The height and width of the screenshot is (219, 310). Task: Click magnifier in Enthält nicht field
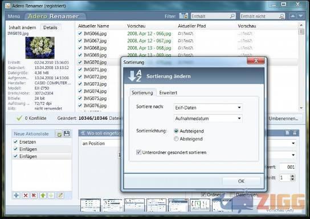[x=282, y=16]
